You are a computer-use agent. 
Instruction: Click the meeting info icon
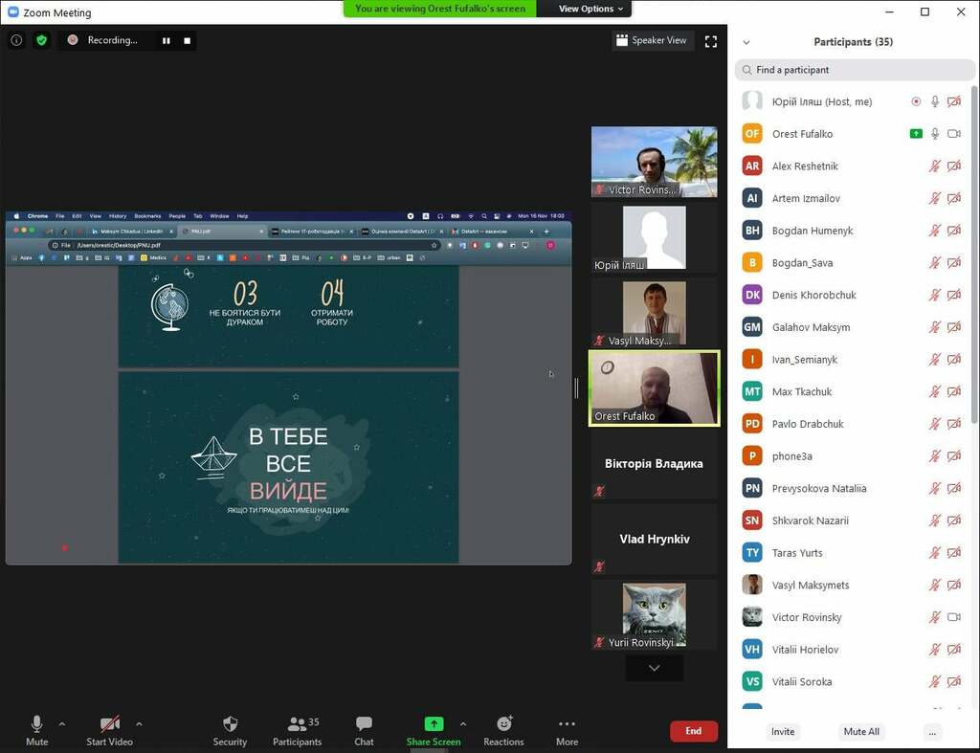tap(16, 40)
